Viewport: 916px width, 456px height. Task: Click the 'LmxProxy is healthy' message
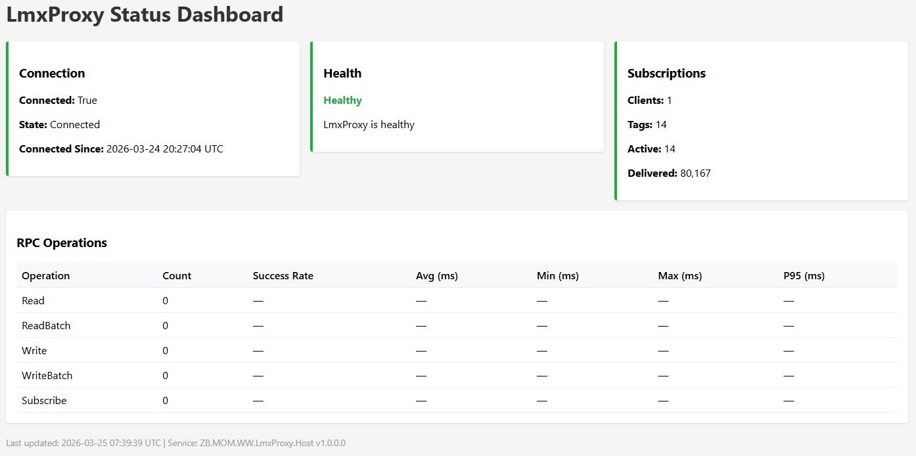coord(369,125)
